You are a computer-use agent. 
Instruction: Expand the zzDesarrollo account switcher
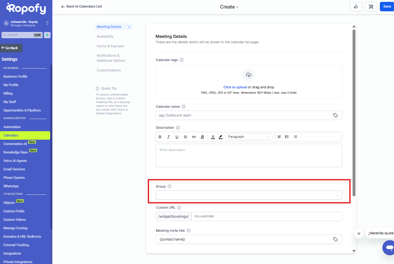click(47, 23)
